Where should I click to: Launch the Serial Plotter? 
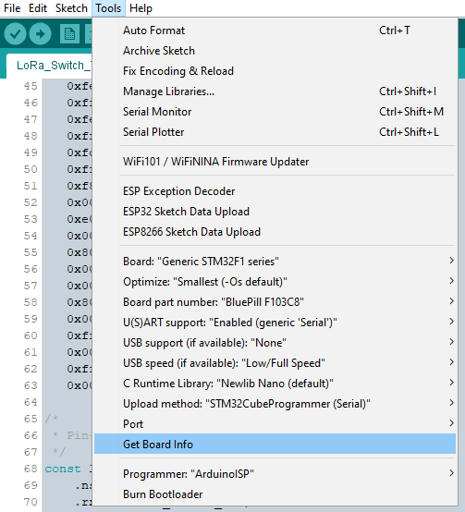coord(275,132)
